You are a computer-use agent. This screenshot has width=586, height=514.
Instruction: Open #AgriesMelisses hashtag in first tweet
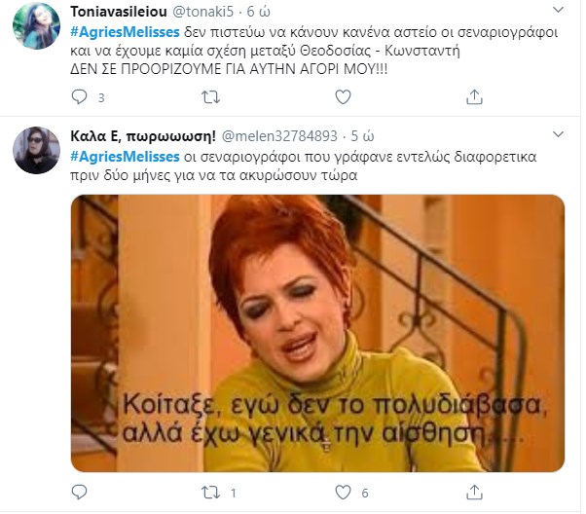point(125,32)
